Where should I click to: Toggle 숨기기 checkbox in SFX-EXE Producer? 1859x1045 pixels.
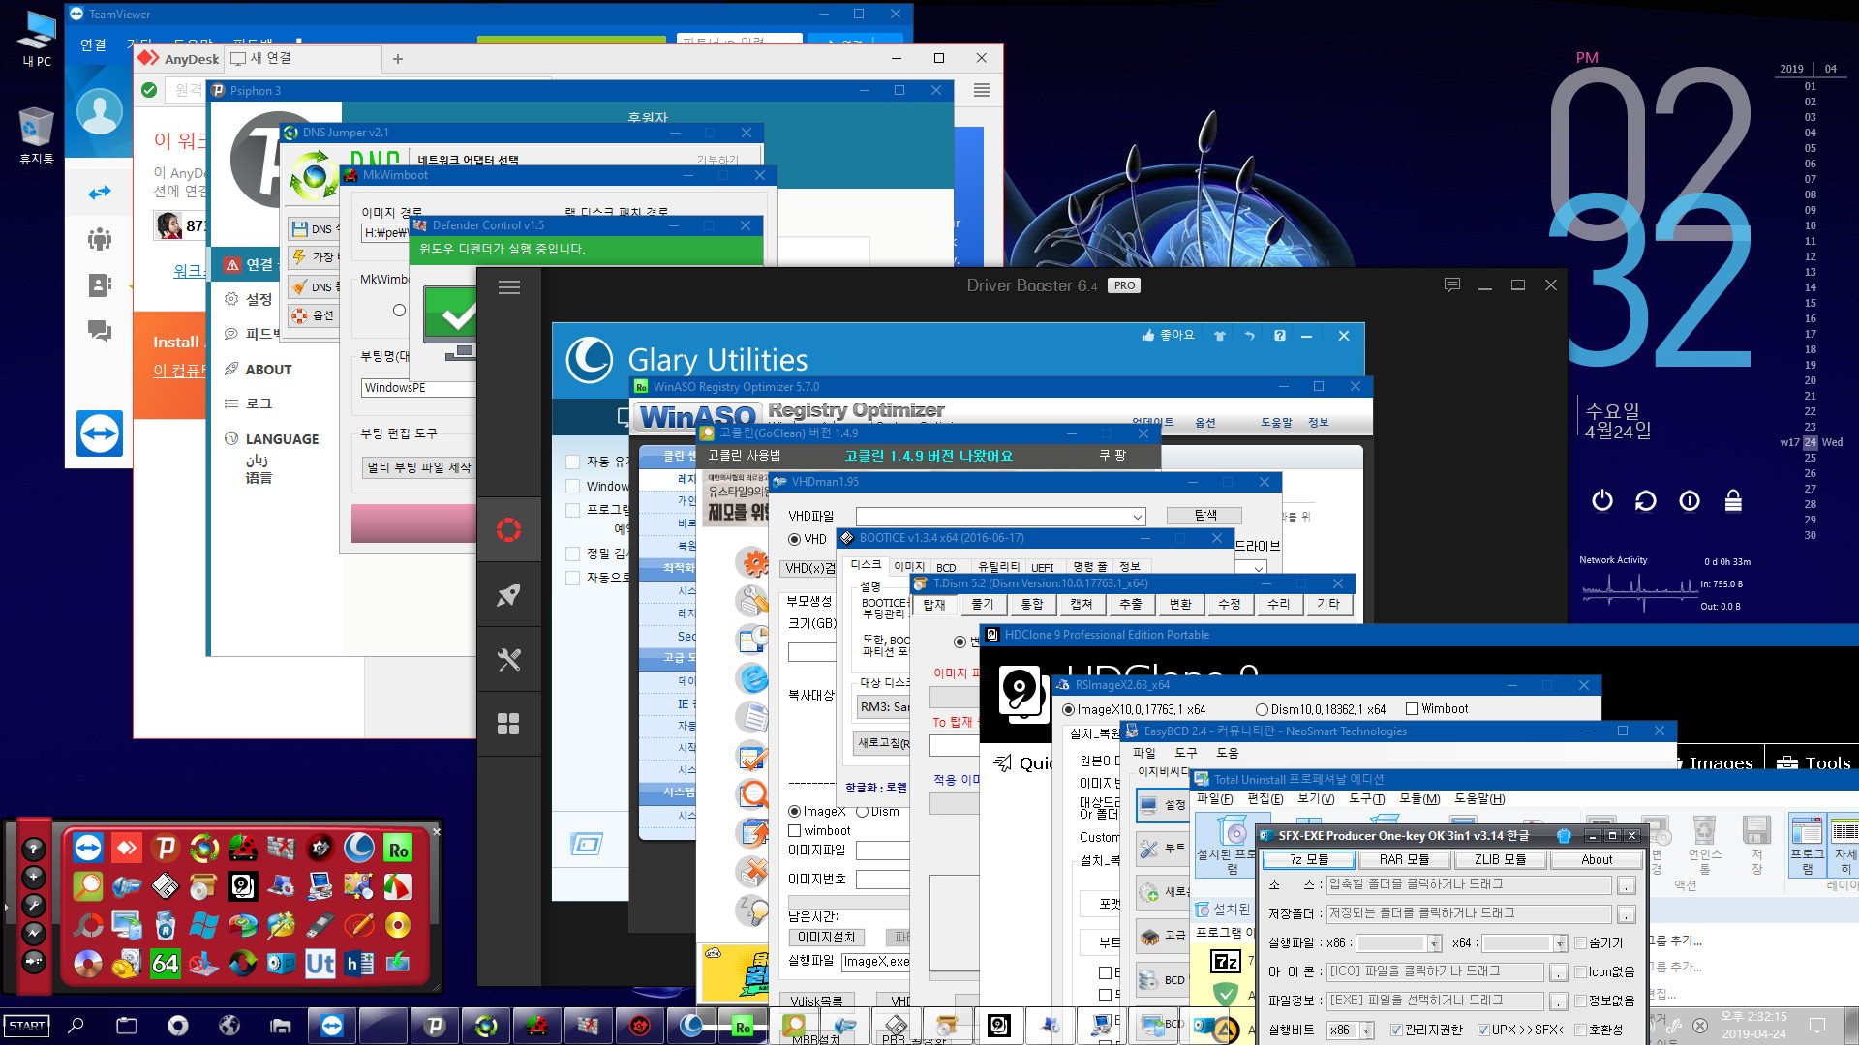pos(1580,942)
